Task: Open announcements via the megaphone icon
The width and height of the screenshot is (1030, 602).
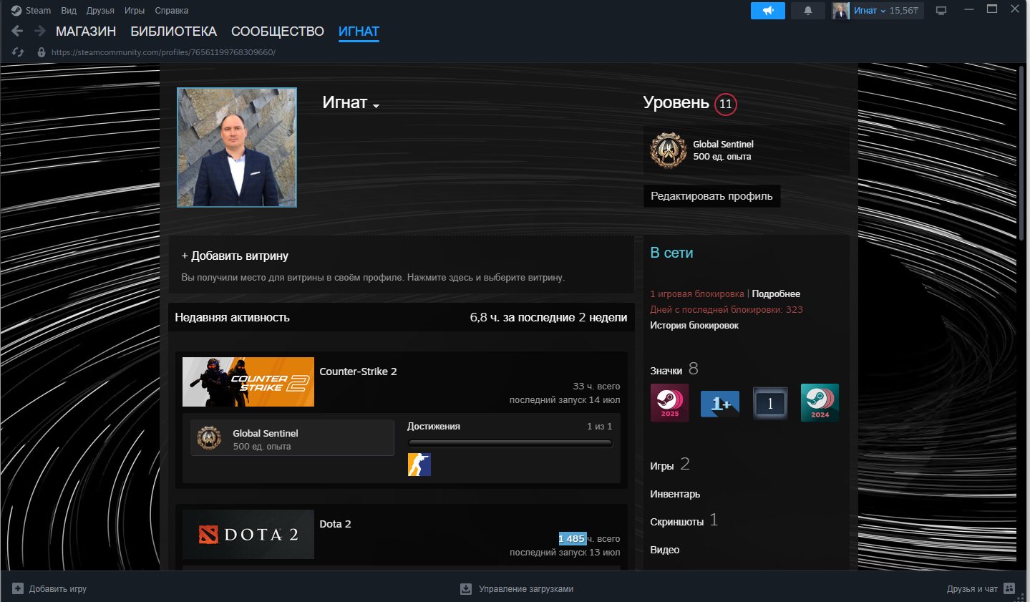Action: [x=768, y=11]
